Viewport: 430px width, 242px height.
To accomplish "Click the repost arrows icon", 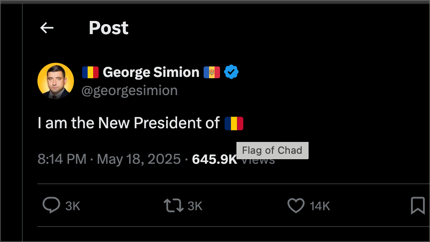I will (173, 206).
